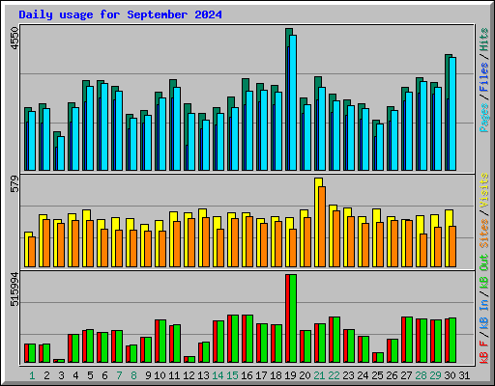This screenshot has width=495, height=386.
Task: Click the 'Sites' legend label
Action: point(484,234)
